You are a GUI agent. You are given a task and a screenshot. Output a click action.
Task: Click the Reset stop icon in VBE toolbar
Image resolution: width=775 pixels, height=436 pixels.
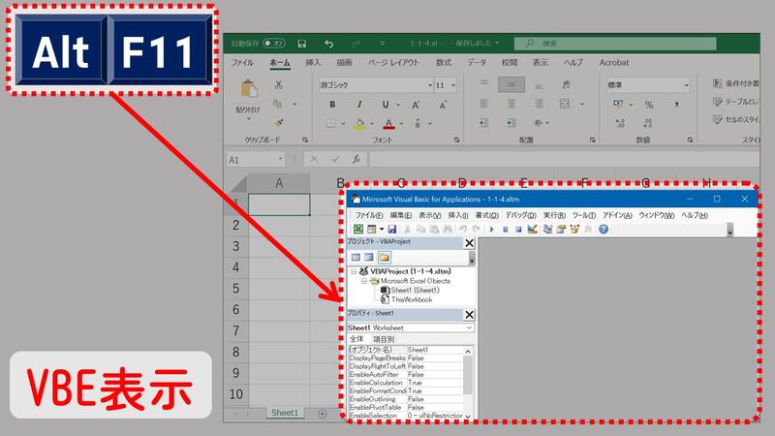(518, 230)
